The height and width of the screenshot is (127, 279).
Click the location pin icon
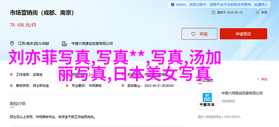tap(12, 44)
